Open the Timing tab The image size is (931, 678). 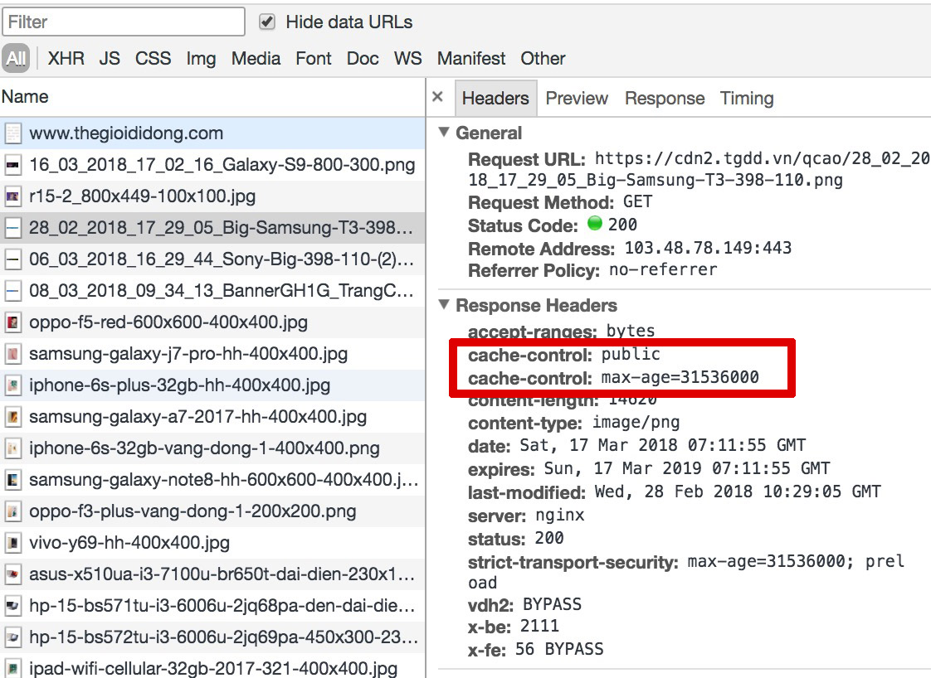coord(747,99)
